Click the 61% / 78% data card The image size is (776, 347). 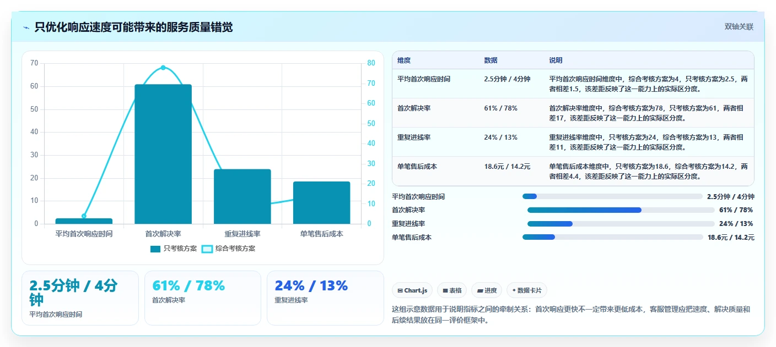203,298
